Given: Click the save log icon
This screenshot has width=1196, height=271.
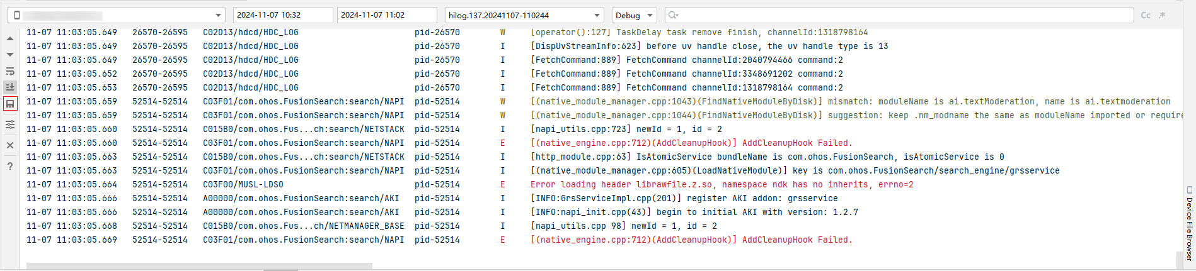Looking at the screenshot, I should pos(10,104).
